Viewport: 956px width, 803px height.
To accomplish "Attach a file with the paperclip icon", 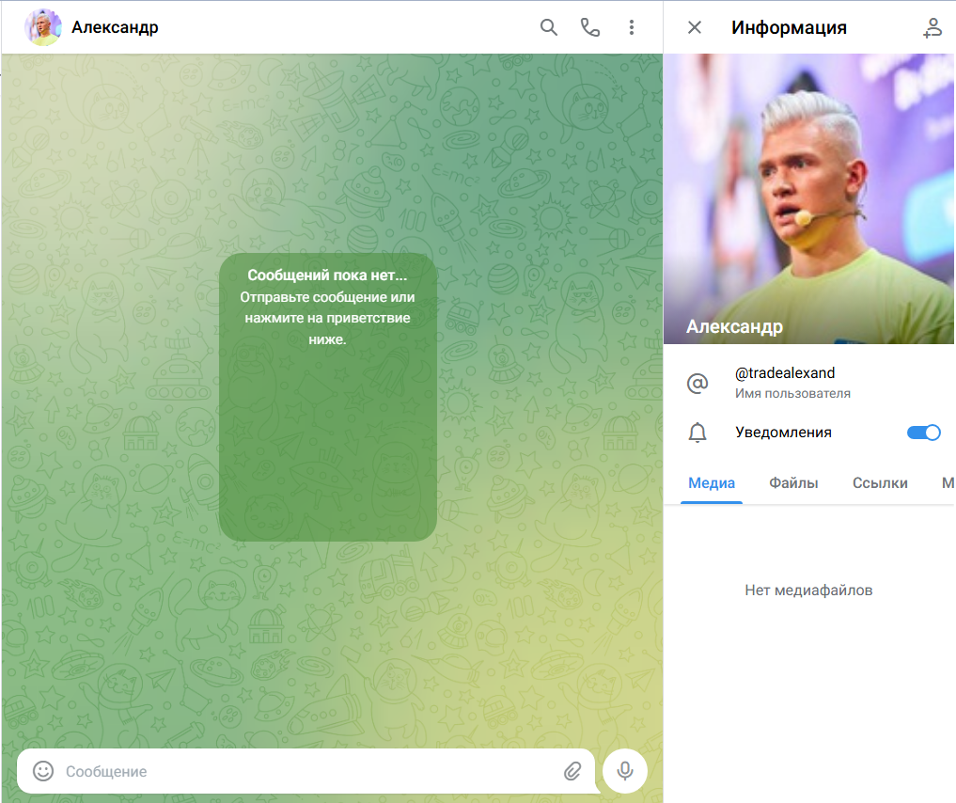I will pyautogui.click(x=572, y=771).
